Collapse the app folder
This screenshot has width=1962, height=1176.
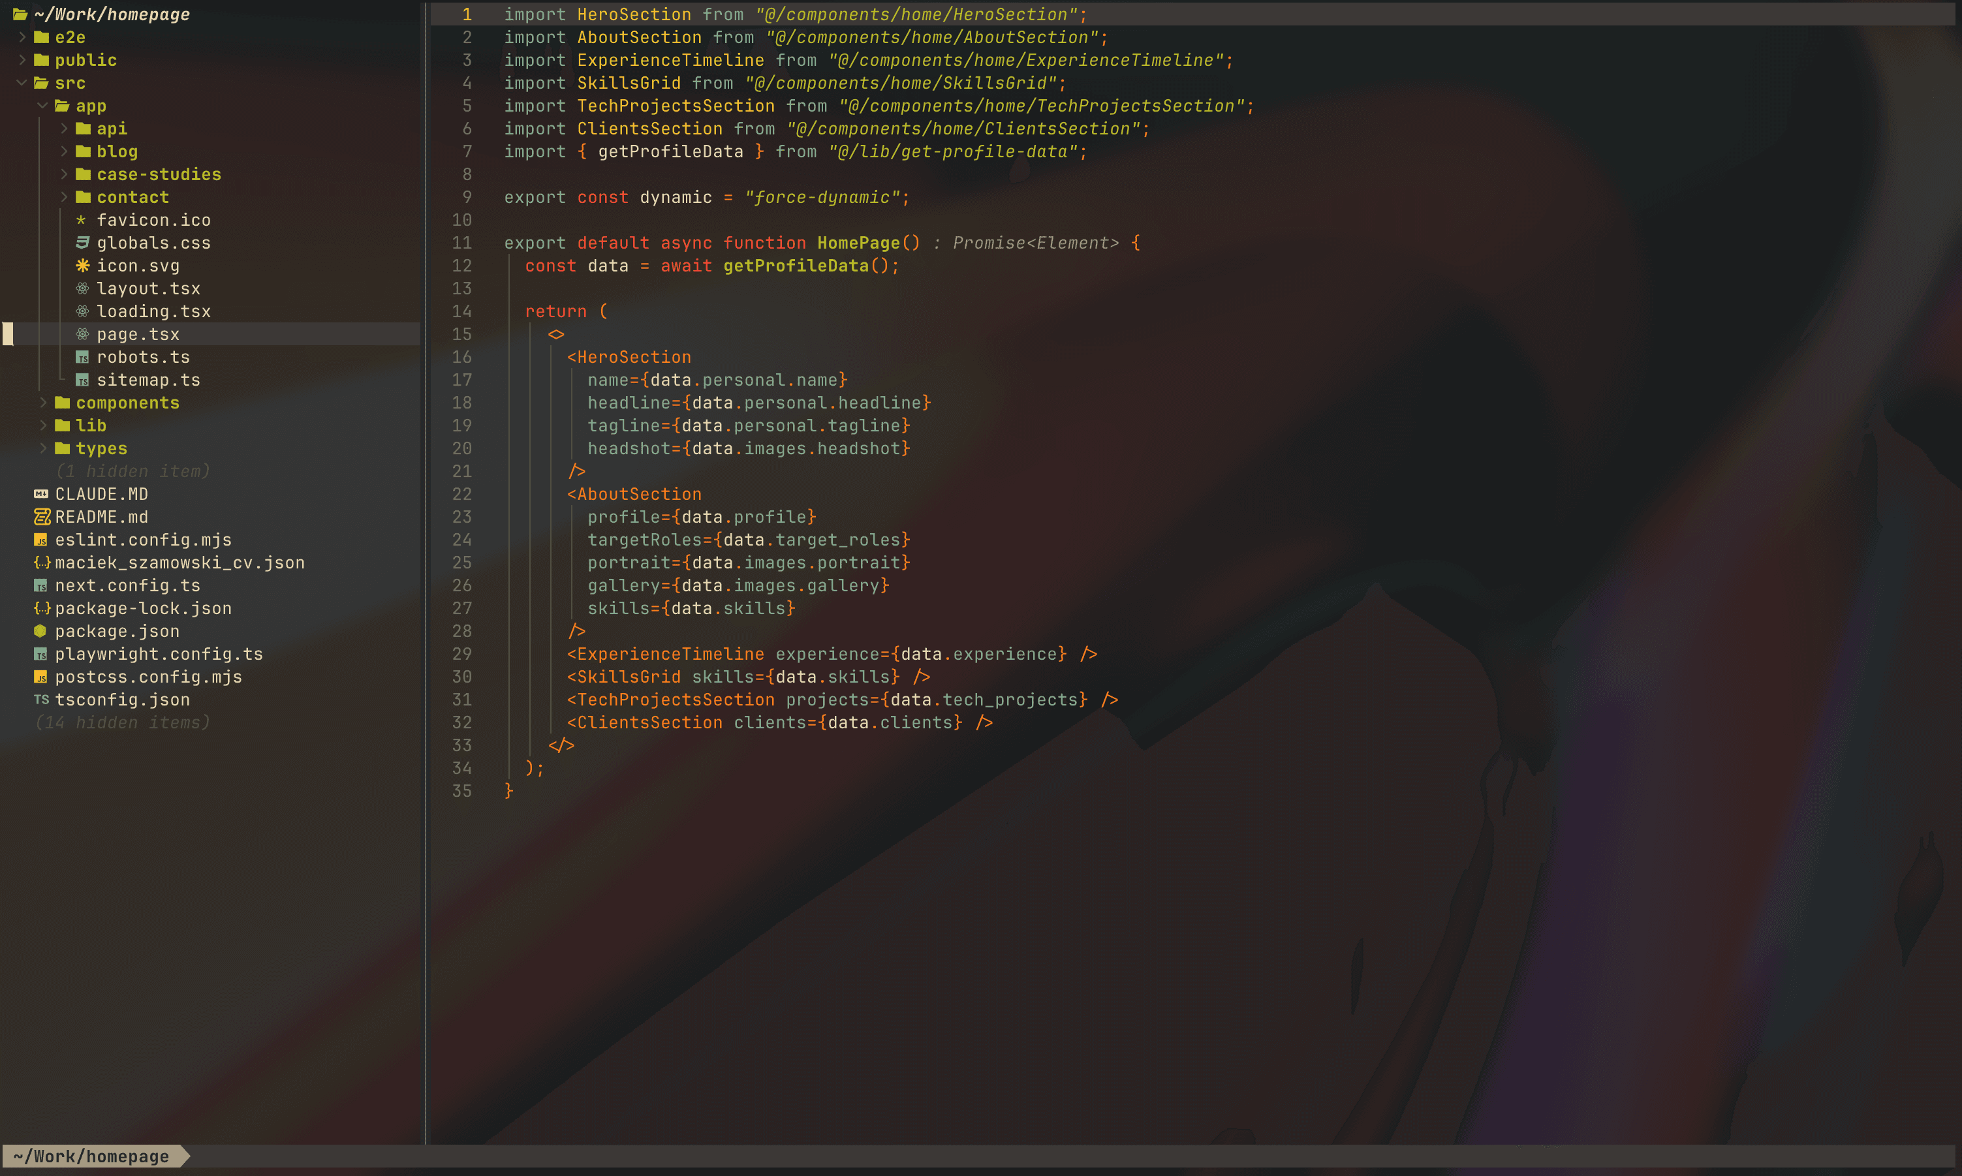click(43, 106)
